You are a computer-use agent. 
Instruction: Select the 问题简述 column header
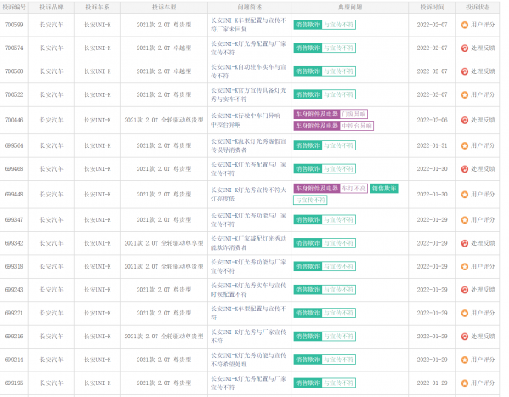click(249, 7)
